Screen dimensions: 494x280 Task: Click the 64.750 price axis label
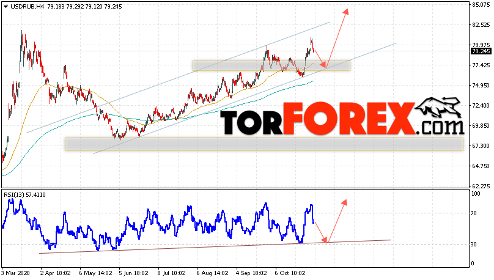(481, 166)
